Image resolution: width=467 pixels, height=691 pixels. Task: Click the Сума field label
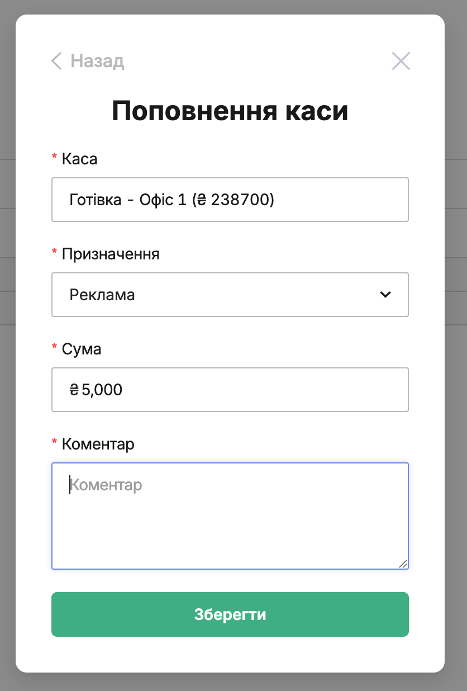point(82,349)
